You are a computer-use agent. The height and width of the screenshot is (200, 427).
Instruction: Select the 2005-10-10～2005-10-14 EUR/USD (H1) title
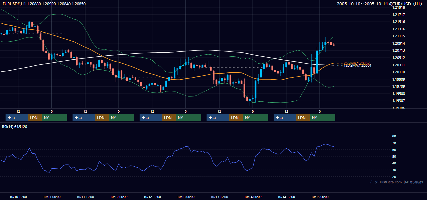[x=380, y=4]
